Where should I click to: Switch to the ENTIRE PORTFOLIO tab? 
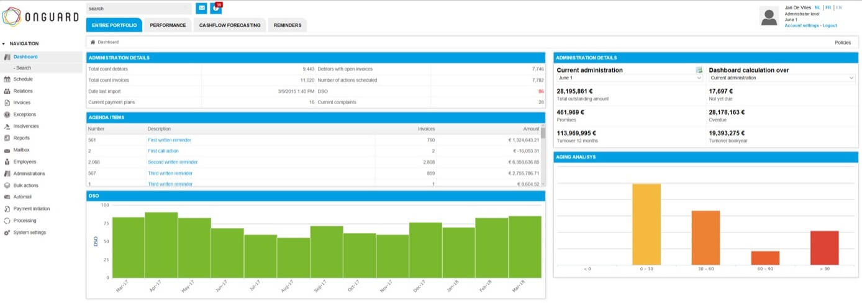[114, 25]
